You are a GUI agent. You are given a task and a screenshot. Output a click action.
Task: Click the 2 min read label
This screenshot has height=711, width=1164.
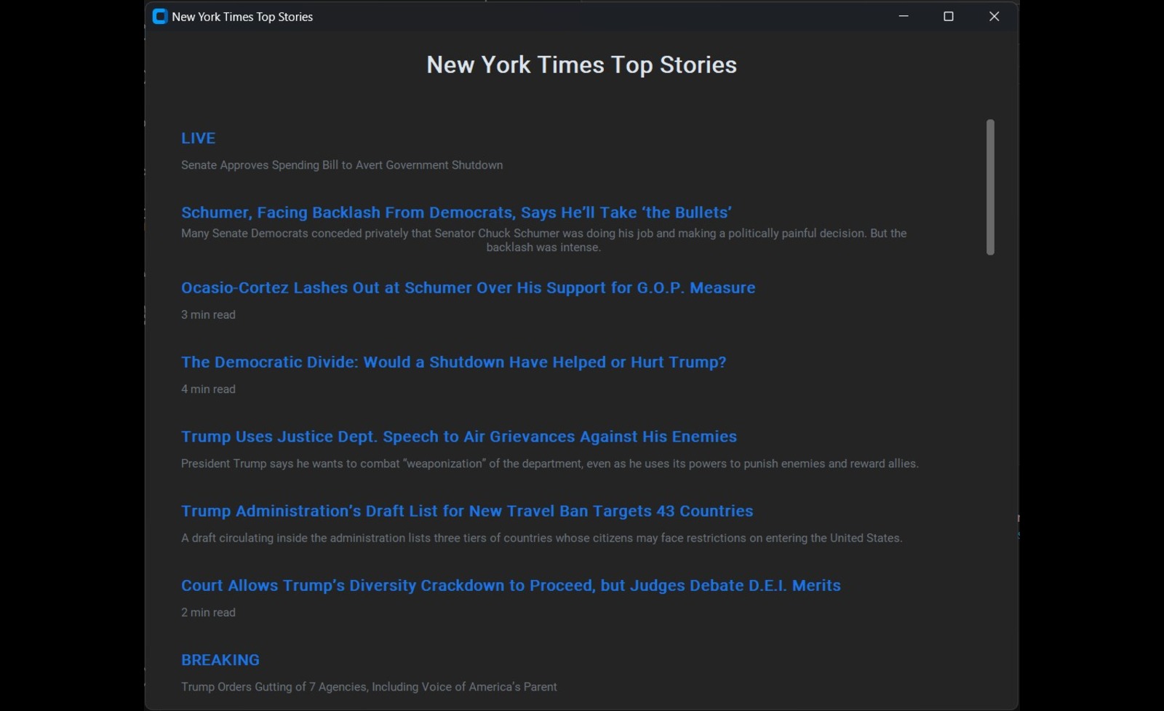point(208,613)
